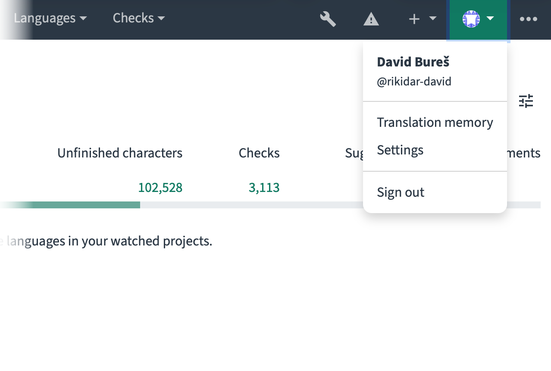Screen dimensions: 551x371
Task: Sort by Unfinished characters column header
Action: coord(120,153)
